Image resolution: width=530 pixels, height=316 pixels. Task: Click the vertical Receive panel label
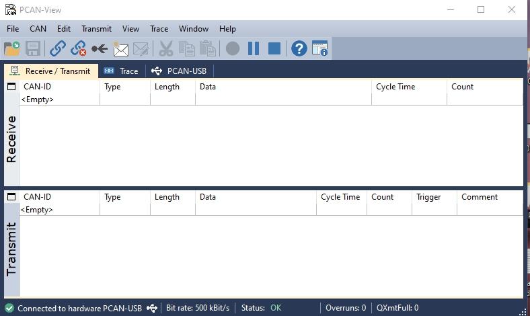click(11, 139)
